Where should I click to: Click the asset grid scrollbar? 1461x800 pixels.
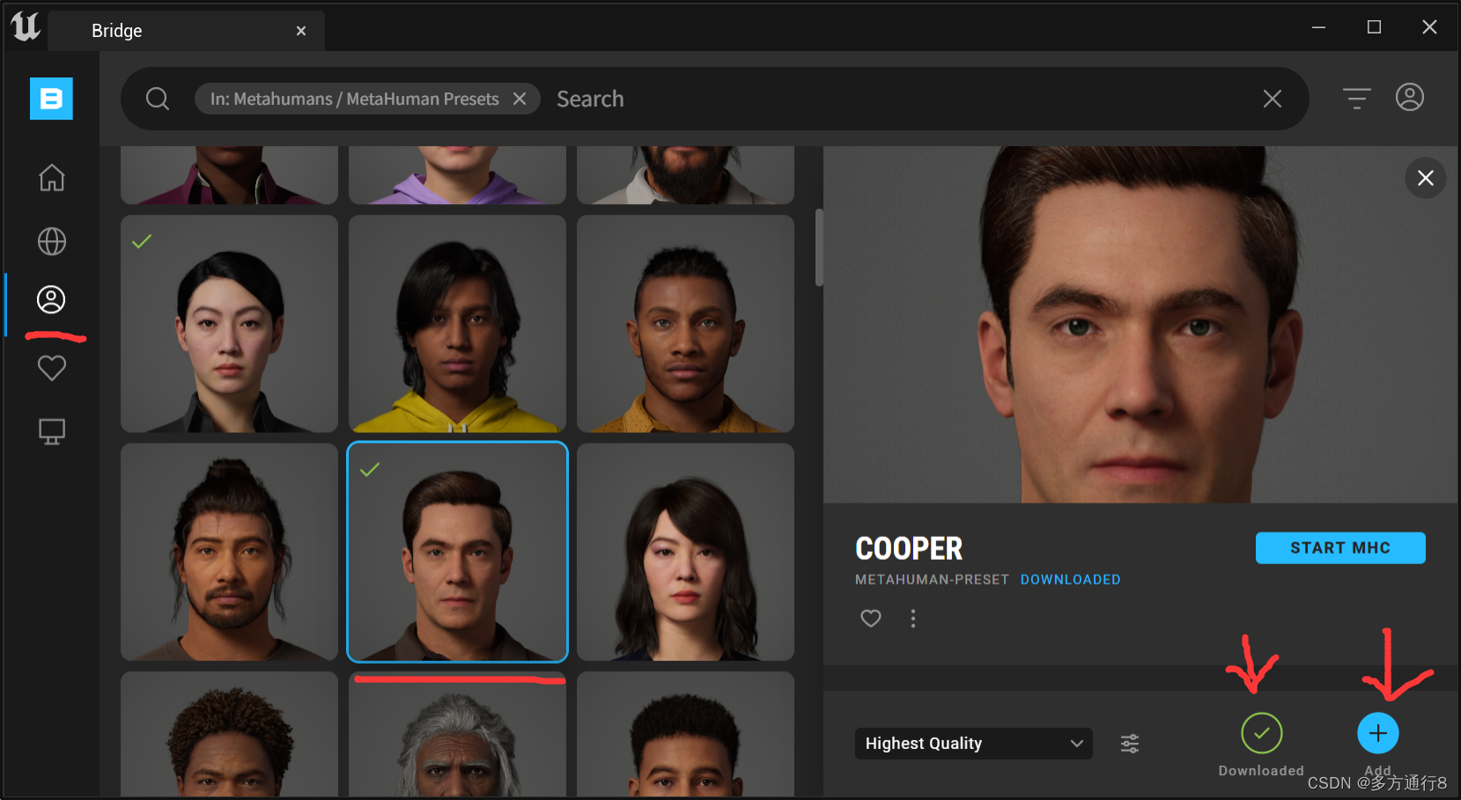[819, 247]
